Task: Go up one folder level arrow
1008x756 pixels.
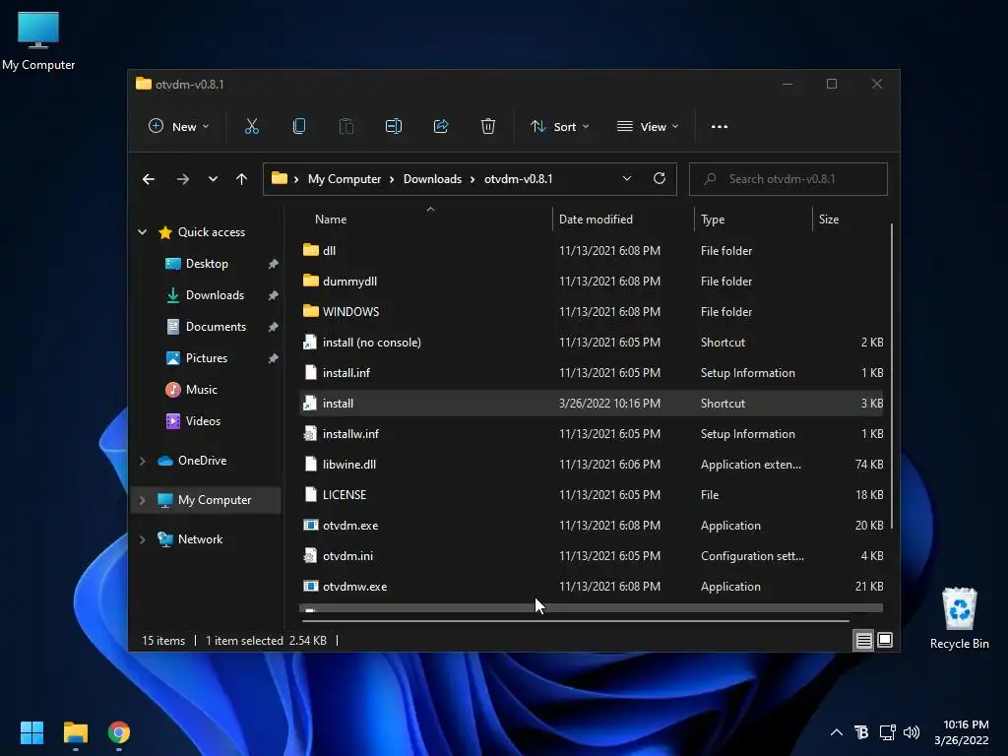Action: [241, 179]
